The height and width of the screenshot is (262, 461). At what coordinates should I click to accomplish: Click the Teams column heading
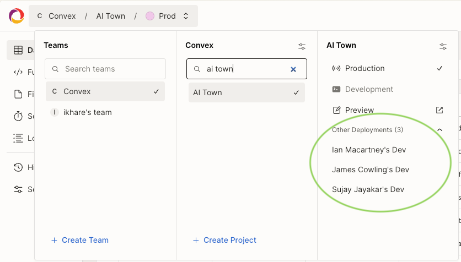coord(56,45)
